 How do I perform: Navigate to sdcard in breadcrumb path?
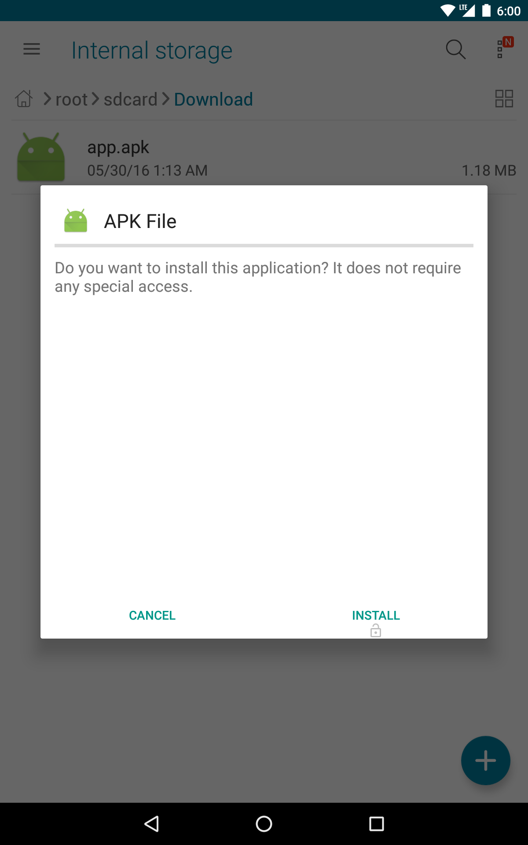[x=131, y=99]
